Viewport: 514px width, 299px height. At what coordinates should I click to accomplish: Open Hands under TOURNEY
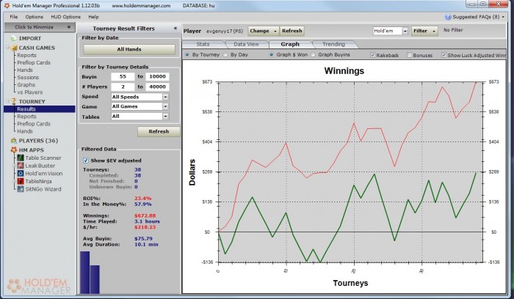pyautogui.click(x=25, y=131)
